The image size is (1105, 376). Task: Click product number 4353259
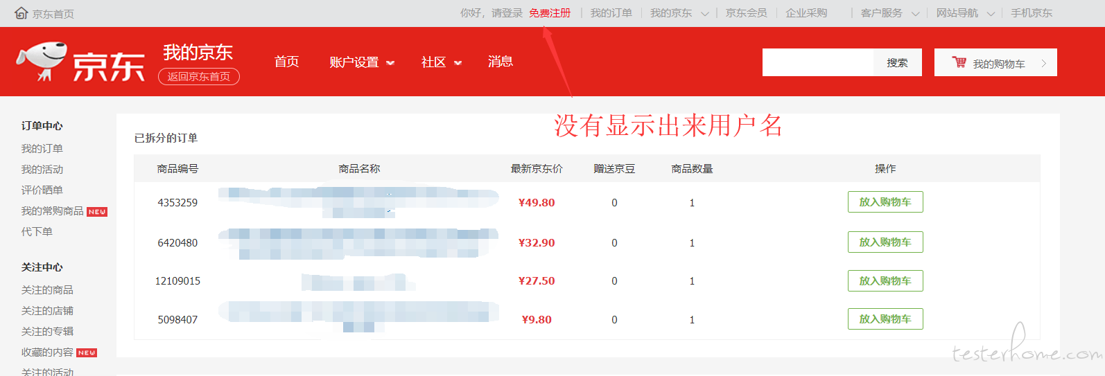click(177, 203)
